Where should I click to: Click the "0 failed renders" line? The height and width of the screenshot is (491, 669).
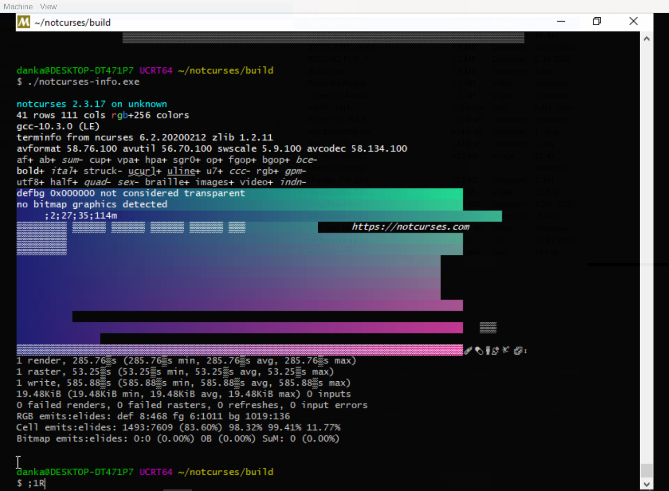(x=192, y=405)
